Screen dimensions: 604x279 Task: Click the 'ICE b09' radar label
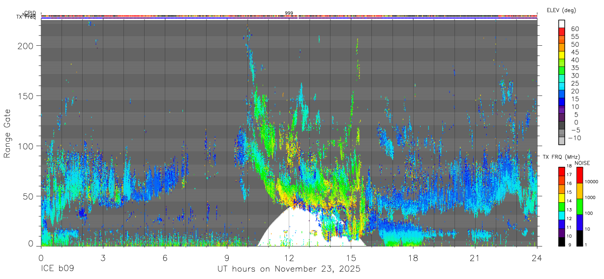point(57,269)
